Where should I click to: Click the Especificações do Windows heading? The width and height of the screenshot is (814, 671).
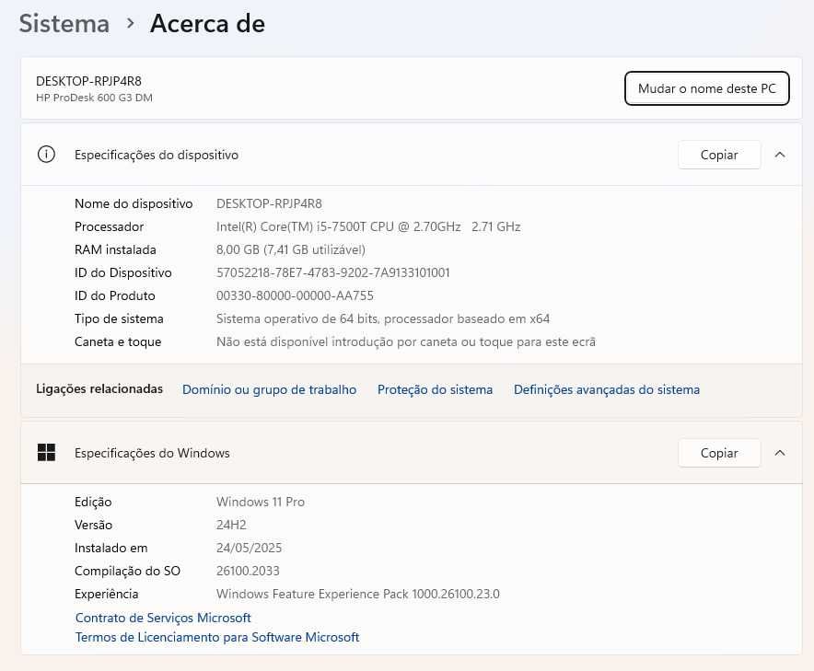[x=152, y=453]
